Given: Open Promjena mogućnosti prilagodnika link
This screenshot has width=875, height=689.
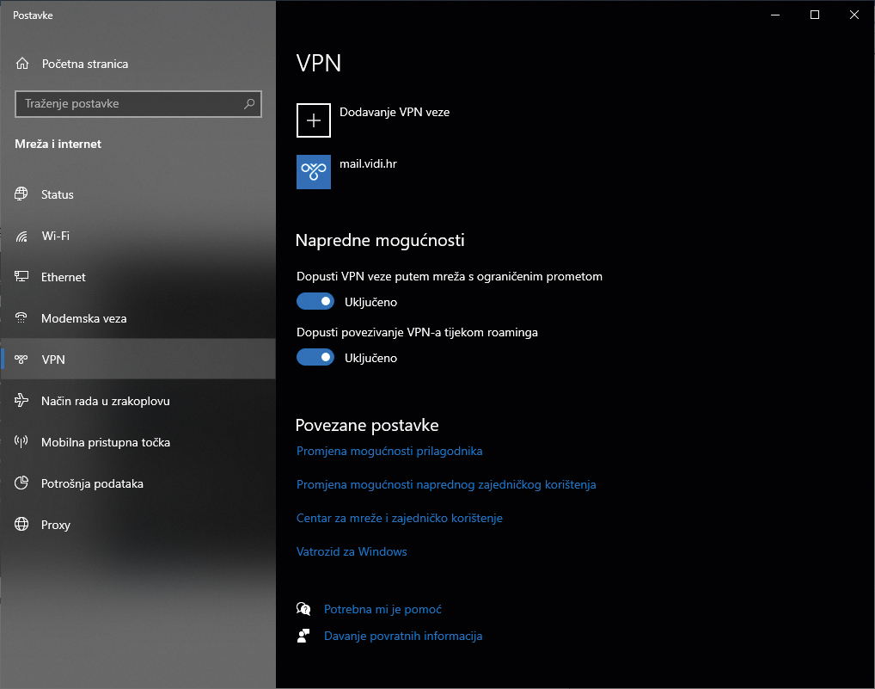Looking at the screenshot, I should click(x=389, y=451).
